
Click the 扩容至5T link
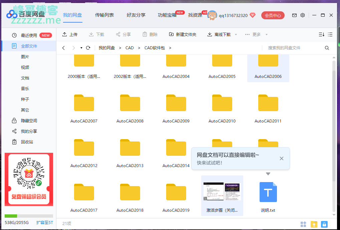click(44, 223)
